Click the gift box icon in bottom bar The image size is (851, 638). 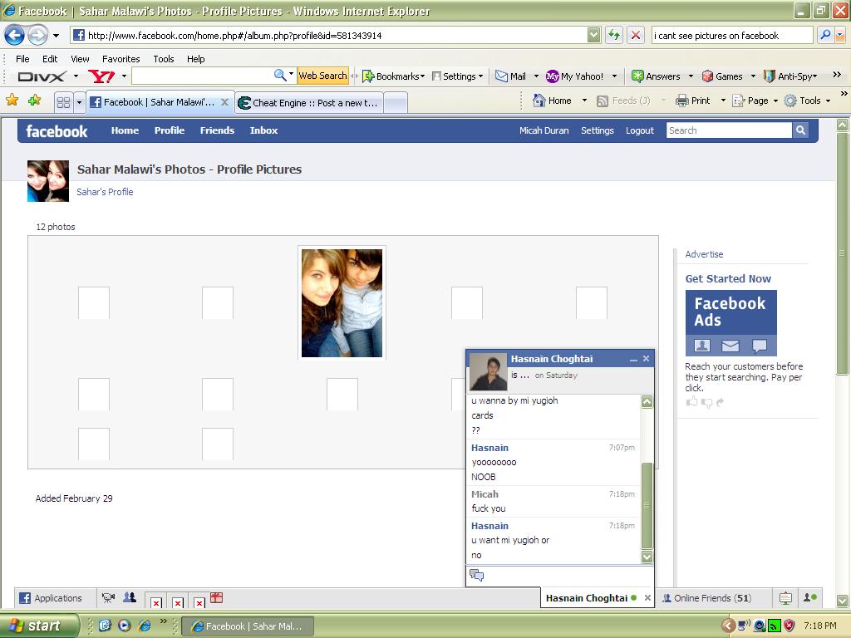click(216, 597)
